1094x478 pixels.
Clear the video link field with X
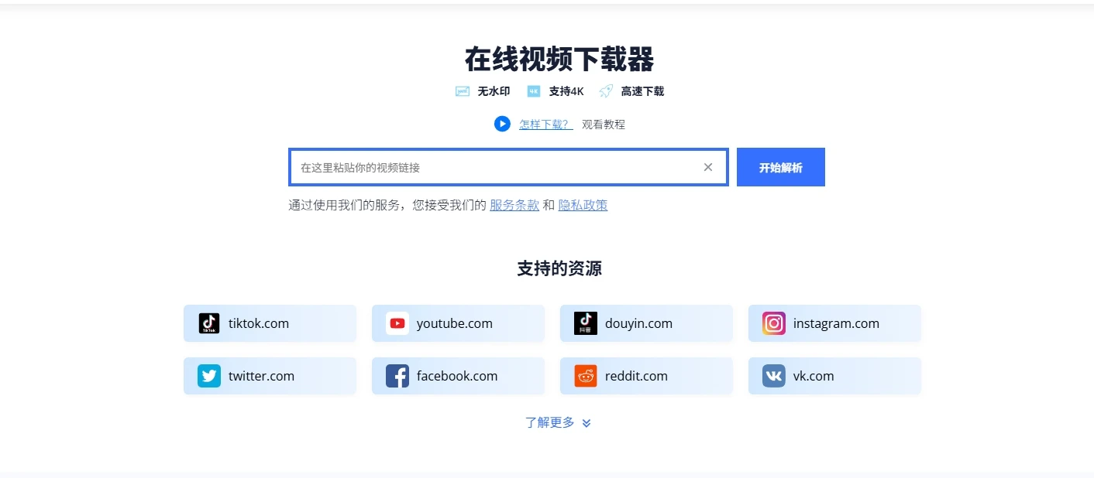coord(708,167)
